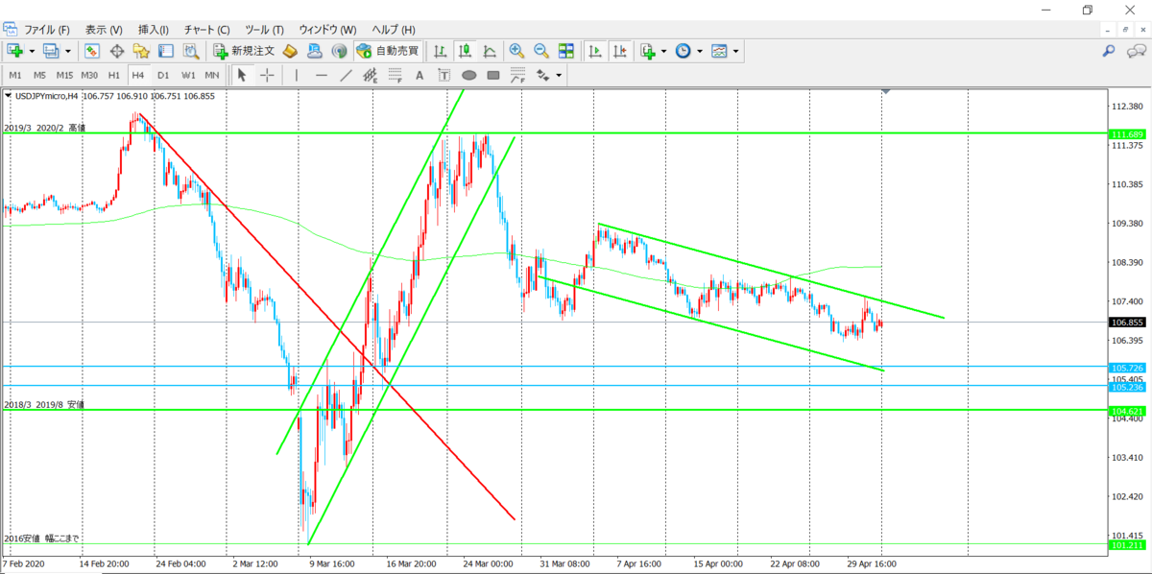Open the ツール (T) menu
The height and width of the screenshot is (574, 1152).
264,29
